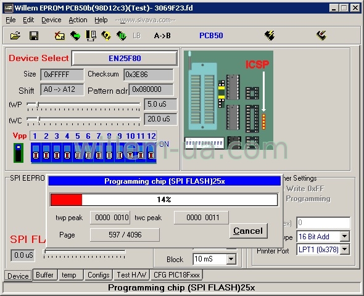The image size is (364, 296).
Task: Click twc peak value 0000 0011
Action: 201,218
